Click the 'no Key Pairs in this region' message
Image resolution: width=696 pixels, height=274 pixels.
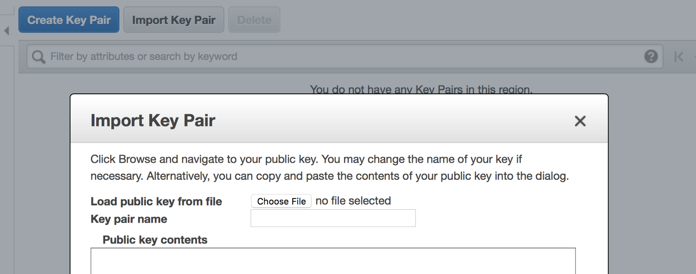click(421, 89)
